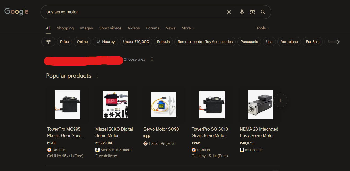This screenshot has width=350, height=171.
Task: Click the Popular products heading
Action: coord(69,76)
